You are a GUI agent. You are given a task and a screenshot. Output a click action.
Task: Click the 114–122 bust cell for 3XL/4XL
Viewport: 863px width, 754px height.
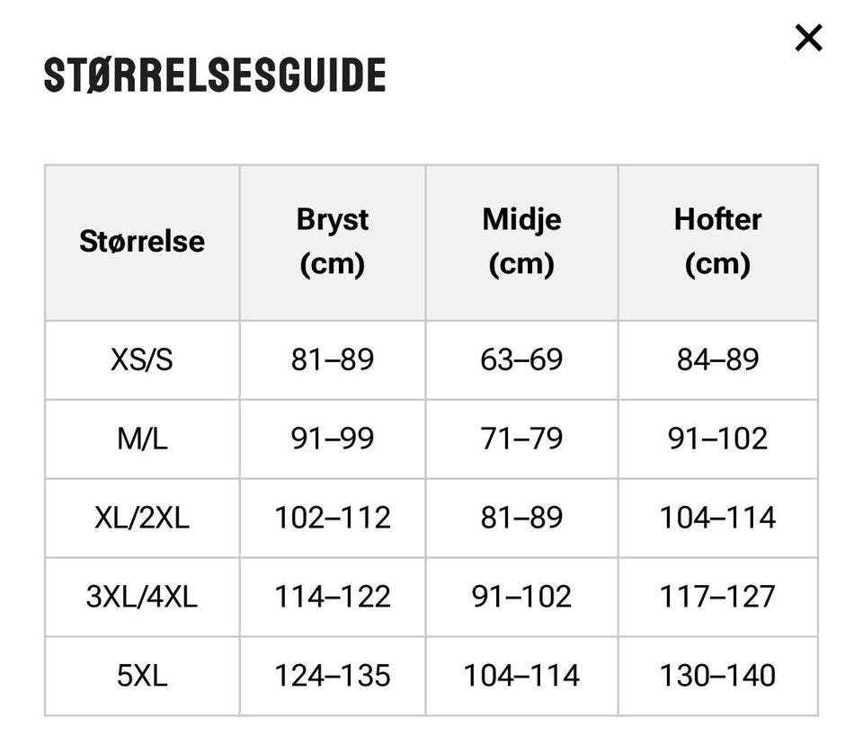click(x=333, y=597)
